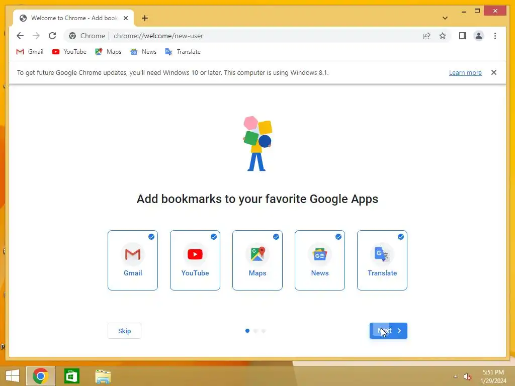Click the Next button
The image size is (515, 386).
(388, 331)
